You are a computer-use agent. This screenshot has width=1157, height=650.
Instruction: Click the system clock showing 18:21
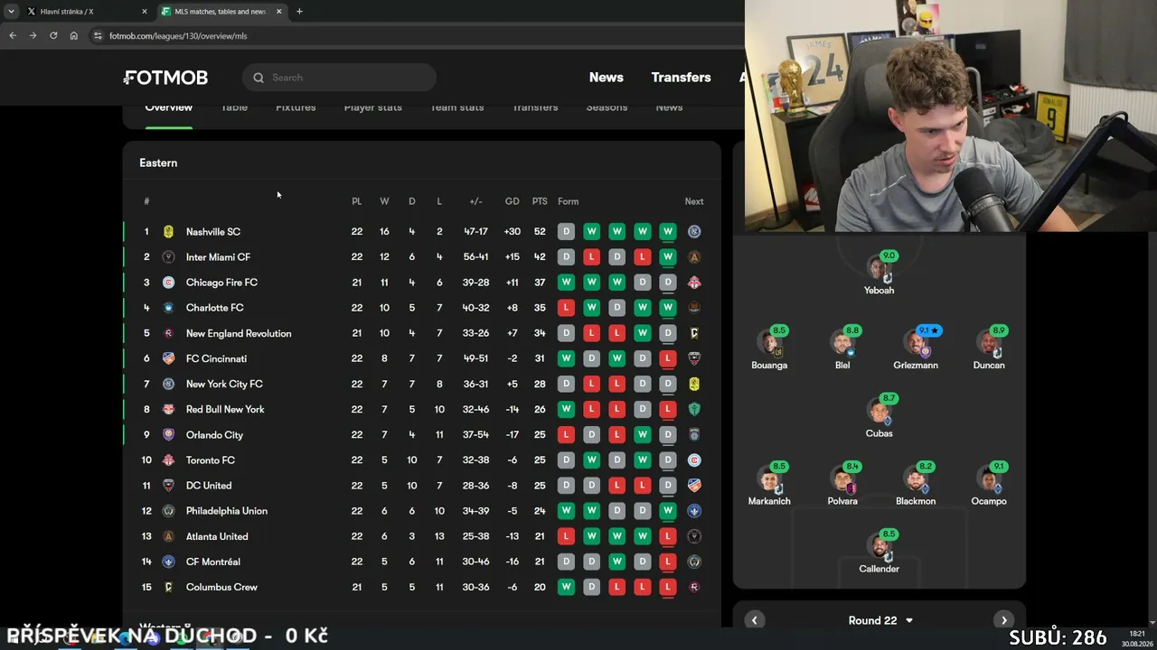(x=1136, y=634)
